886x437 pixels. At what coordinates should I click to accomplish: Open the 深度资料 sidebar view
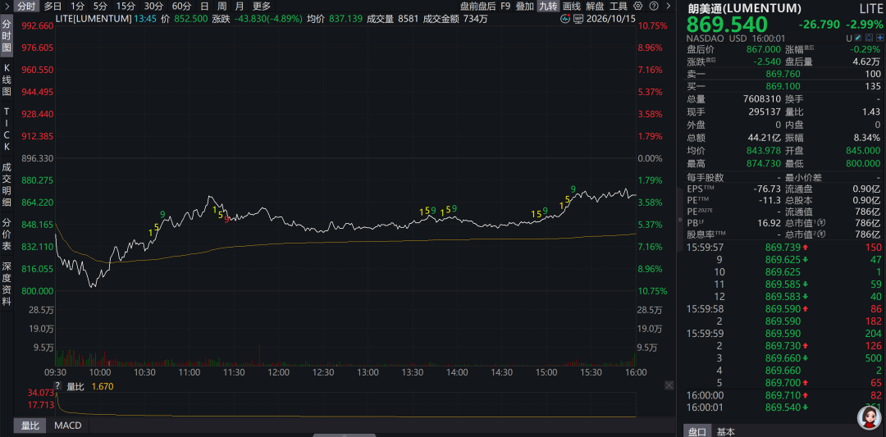(x=7, y=284)
